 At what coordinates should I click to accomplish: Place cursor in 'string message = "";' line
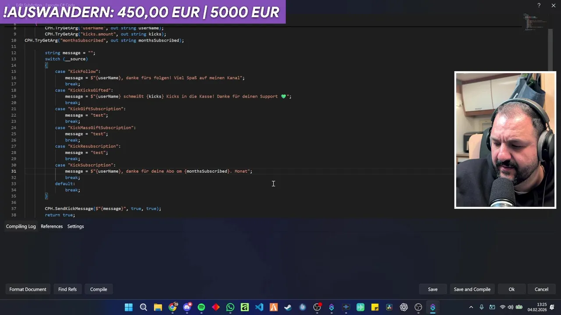coord(70,53)
